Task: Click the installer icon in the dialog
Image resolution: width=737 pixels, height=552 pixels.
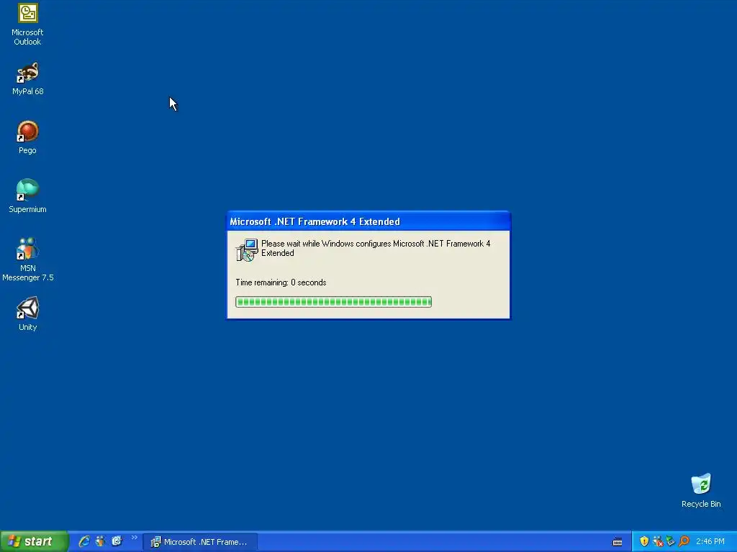Action: coord(247,249)
